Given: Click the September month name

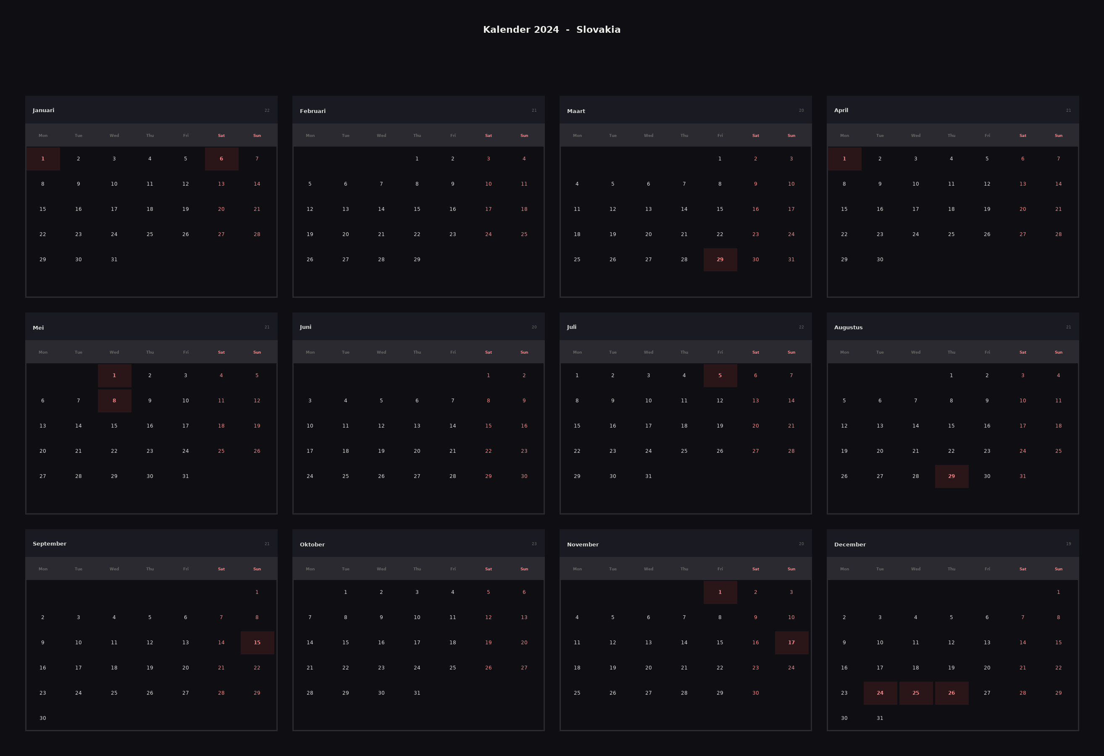Looking at the screenshot, I should click(x=50, y=544).
